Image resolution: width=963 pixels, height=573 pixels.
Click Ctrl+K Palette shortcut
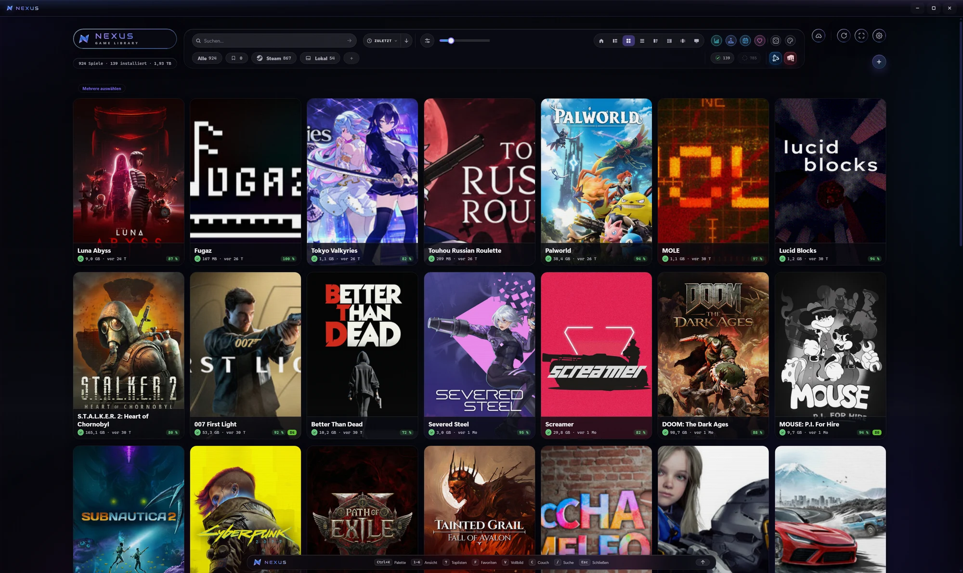(390, 562)
